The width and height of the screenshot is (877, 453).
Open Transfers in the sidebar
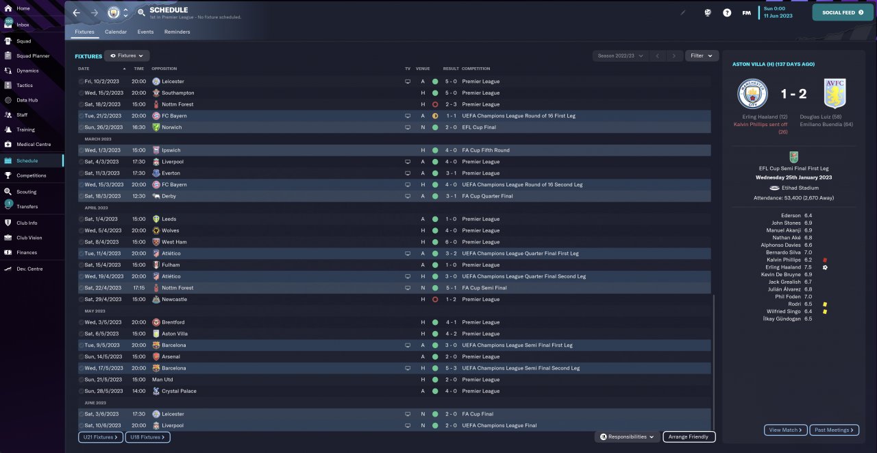32,206
